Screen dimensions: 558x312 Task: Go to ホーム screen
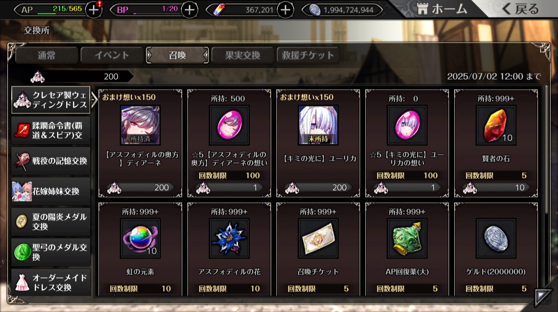point(442,9)
